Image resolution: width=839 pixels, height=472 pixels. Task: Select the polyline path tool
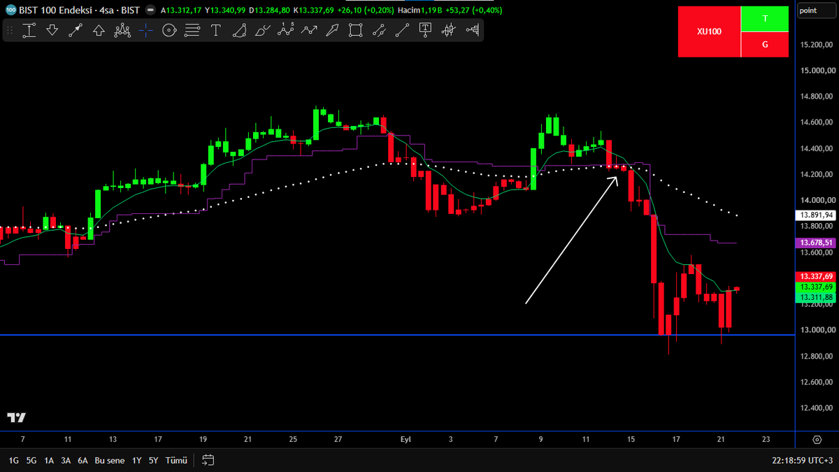309,30
